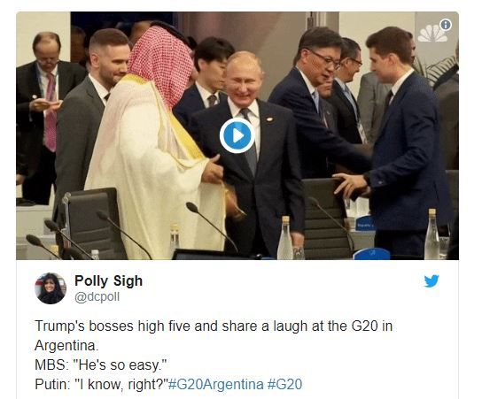Viewport: 482px width, 399px height.
Task: Click the 'Putin: "I know, right?"' text
Action: pyautogui.click(x=101, y=384)
